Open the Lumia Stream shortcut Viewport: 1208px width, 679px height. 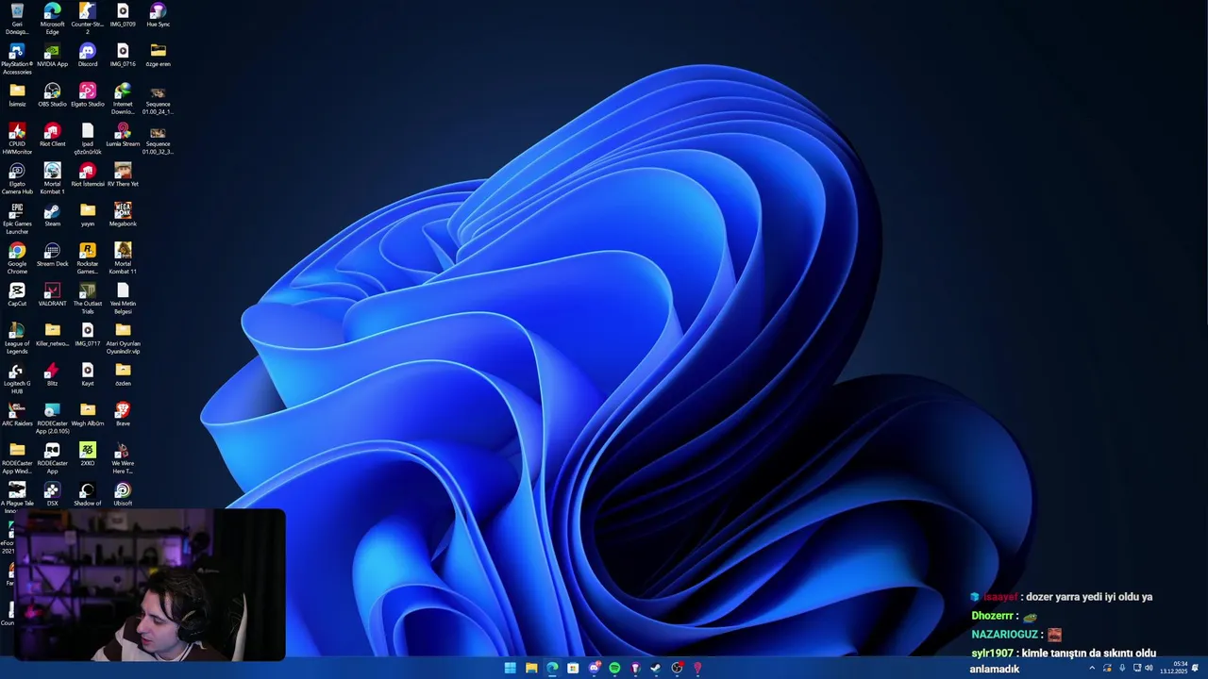click(x=123, y=135)
